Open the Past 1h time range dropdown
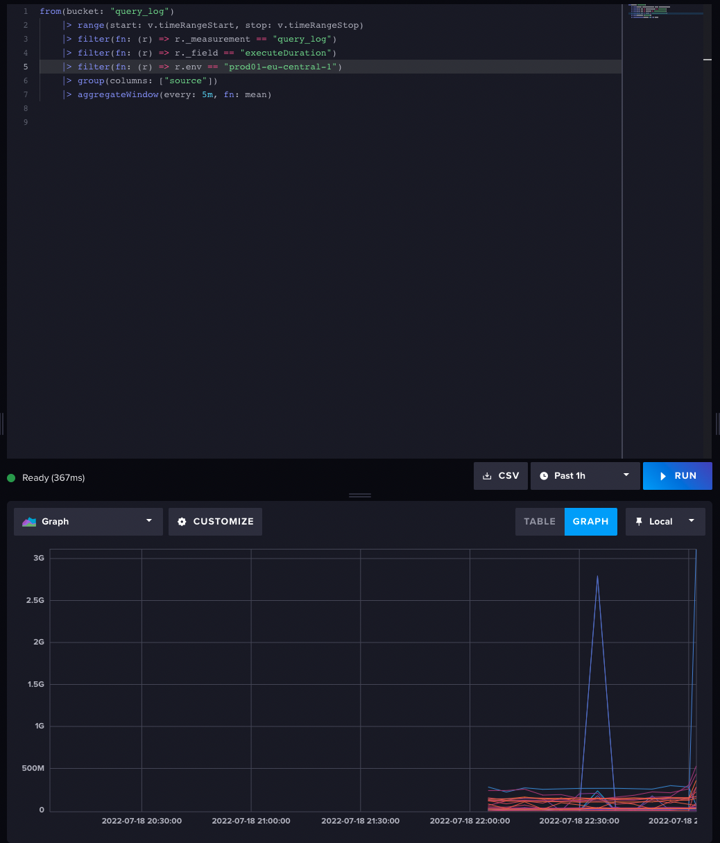Viewport: 720px width, 843px height. point(585,475)
